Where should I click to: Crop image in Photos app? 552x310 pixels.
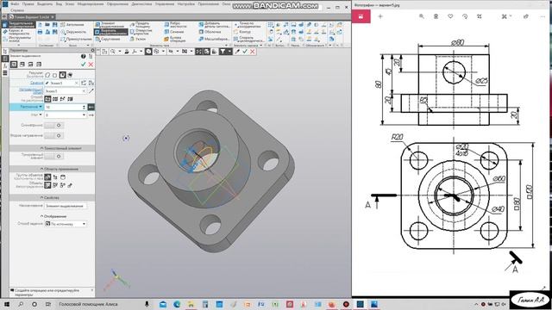(480, 16)
